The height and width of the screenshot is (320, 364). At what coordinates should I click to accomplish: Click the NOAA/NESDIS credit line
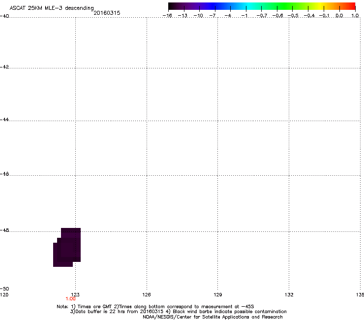212,317
